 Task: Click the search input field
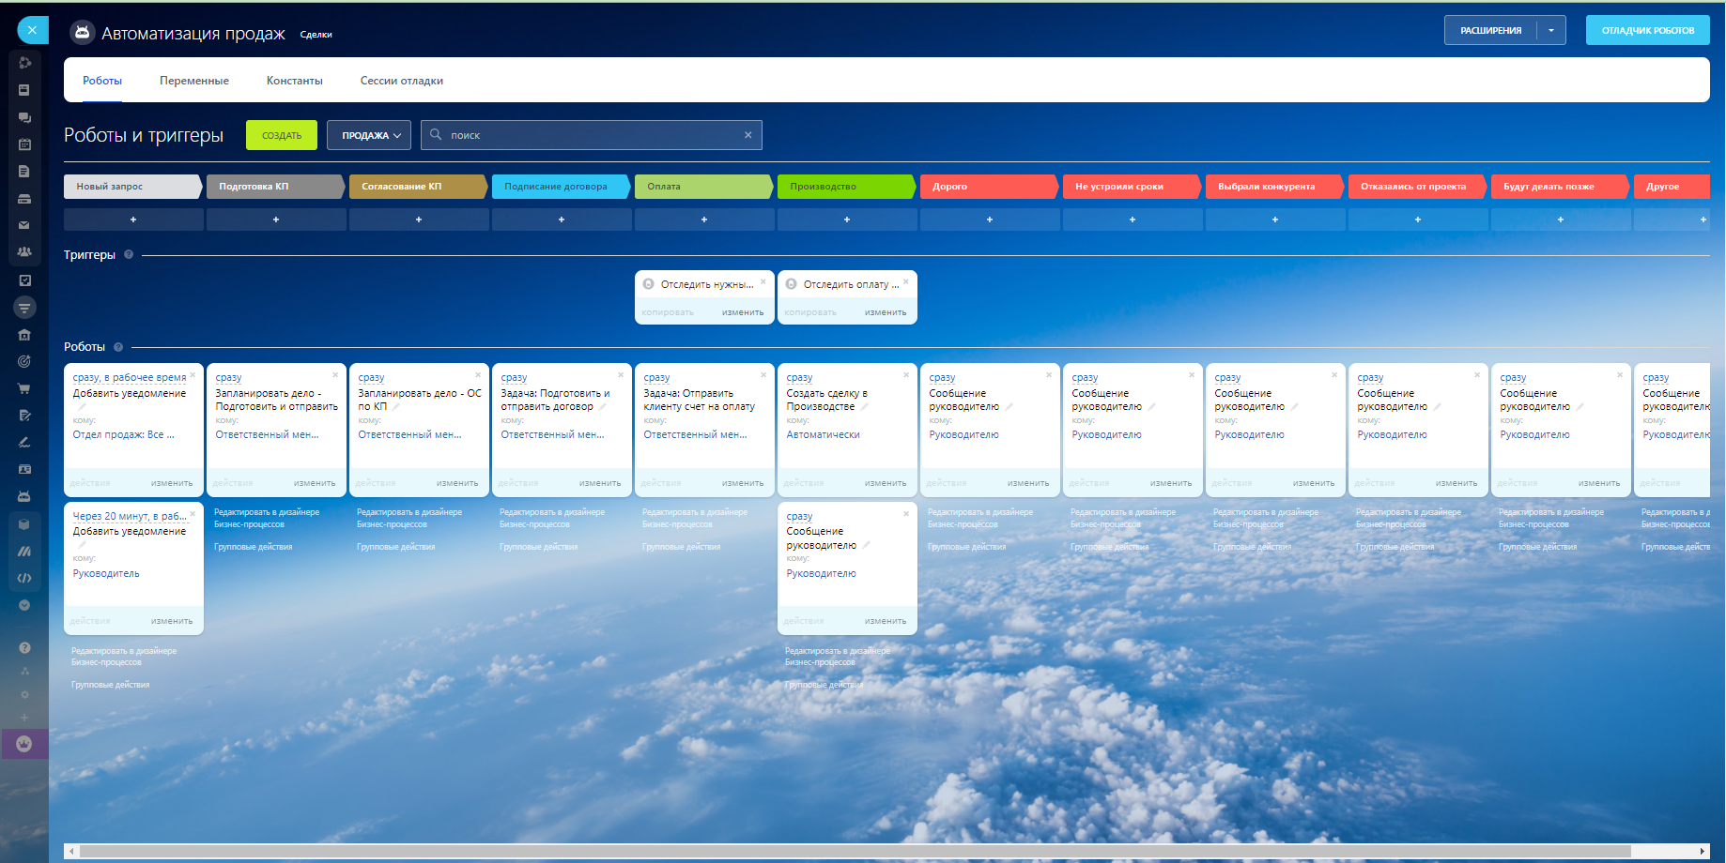(x=592, y=135)
